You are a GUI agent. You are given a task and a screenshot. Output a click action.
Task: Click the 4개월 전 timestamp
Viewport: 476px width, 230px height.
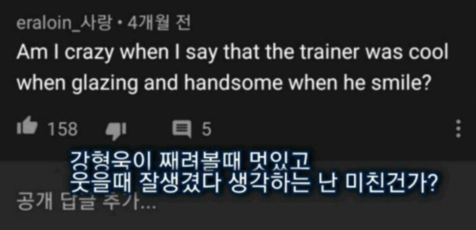pyautogui.click(x=159, y=23)
